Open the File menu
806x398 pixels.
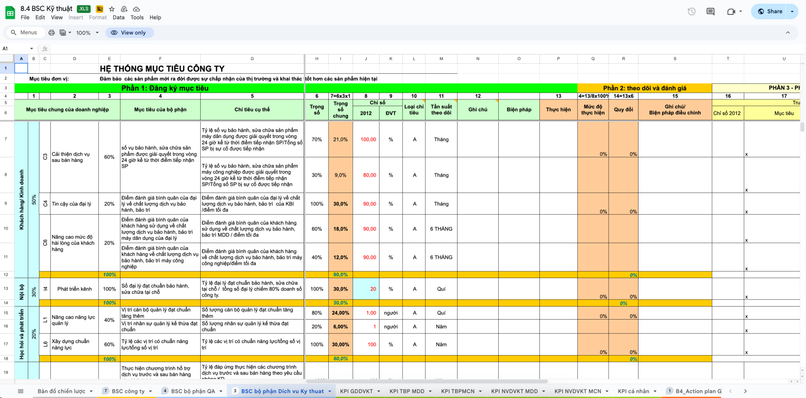25,18
